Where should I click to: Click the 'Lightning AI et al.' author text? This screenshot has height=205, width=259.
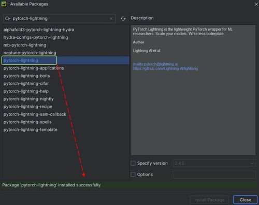pos(147,51)
